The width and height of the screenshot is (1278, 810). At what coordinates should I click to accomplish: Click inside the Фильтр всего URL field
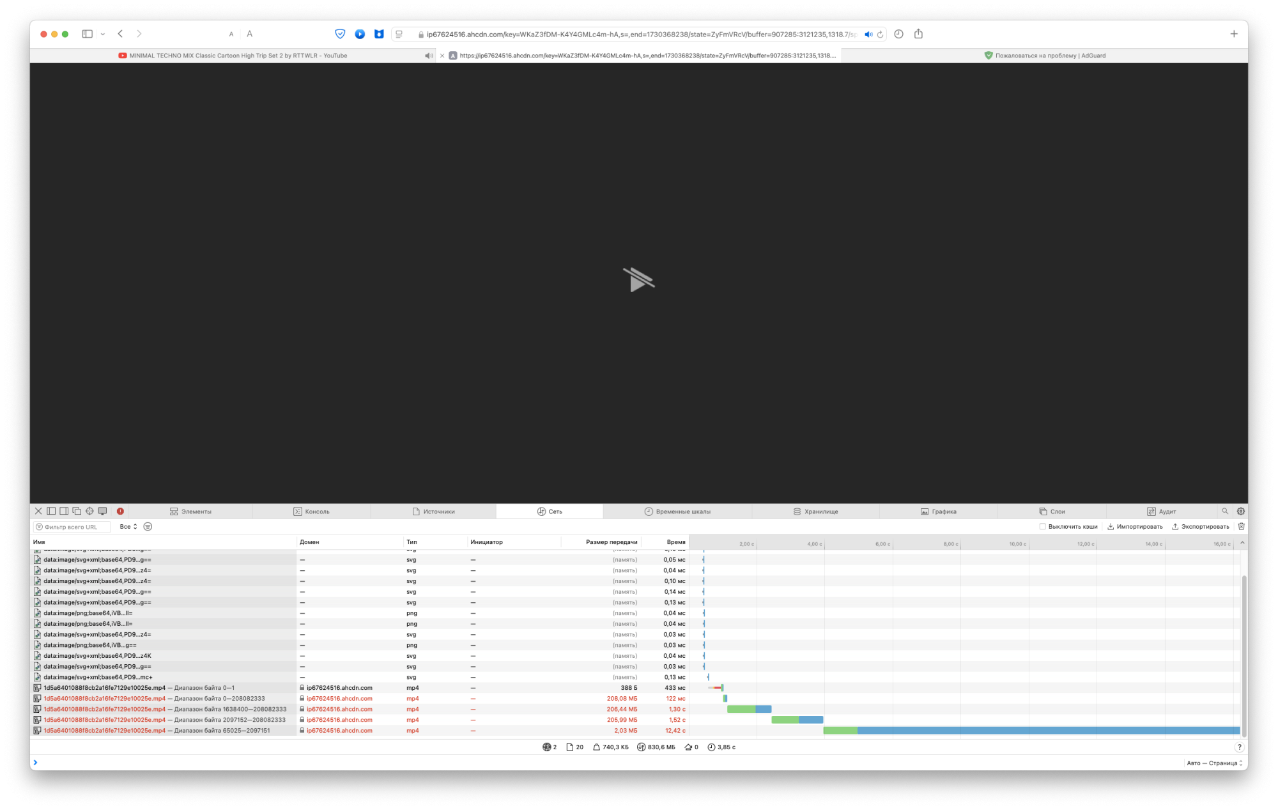click(x=73, y=526)
